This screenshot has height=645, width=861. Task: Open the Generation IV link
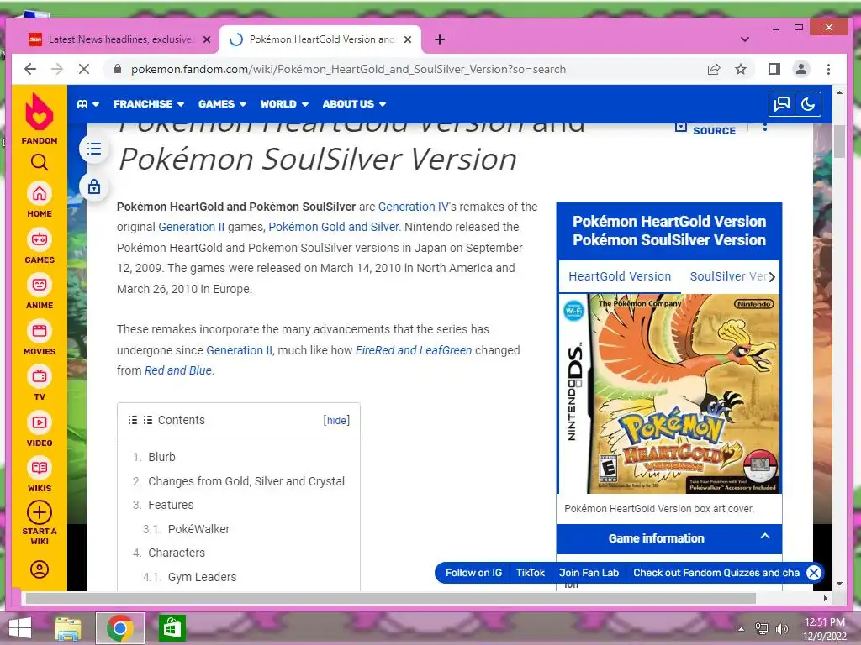413,207
